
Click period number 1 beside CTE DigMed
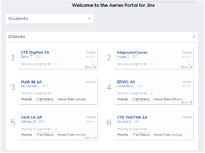point(13,58)
